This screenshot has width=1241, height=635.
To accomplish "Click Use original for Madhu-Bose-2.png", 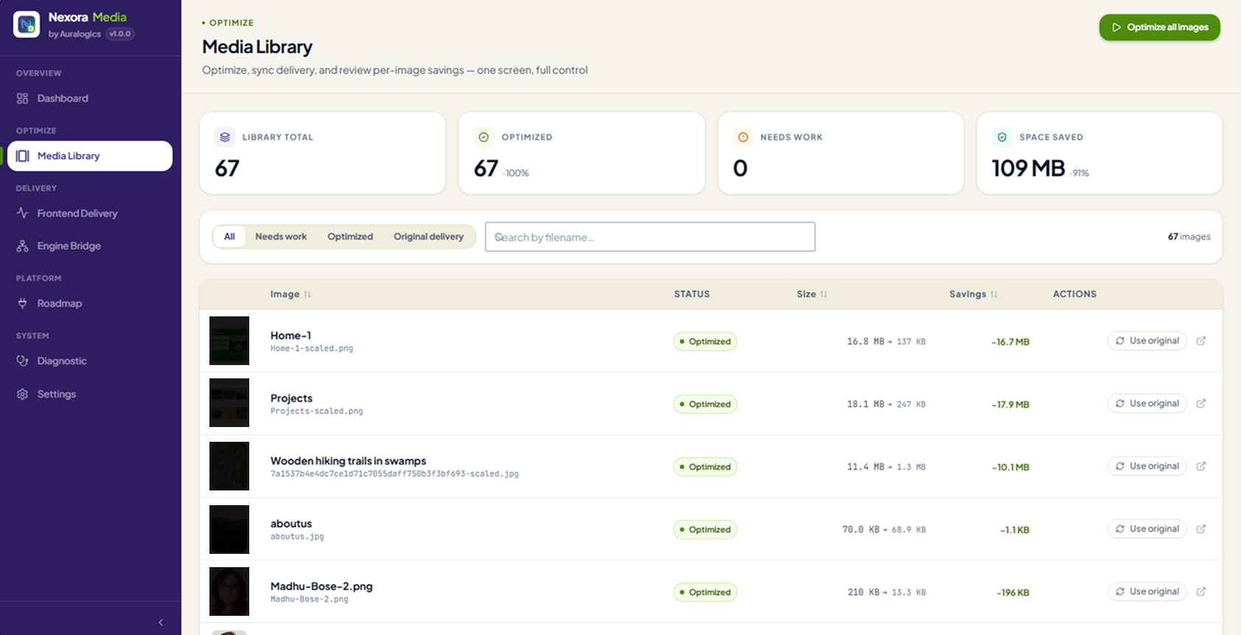I will 1147,591.
